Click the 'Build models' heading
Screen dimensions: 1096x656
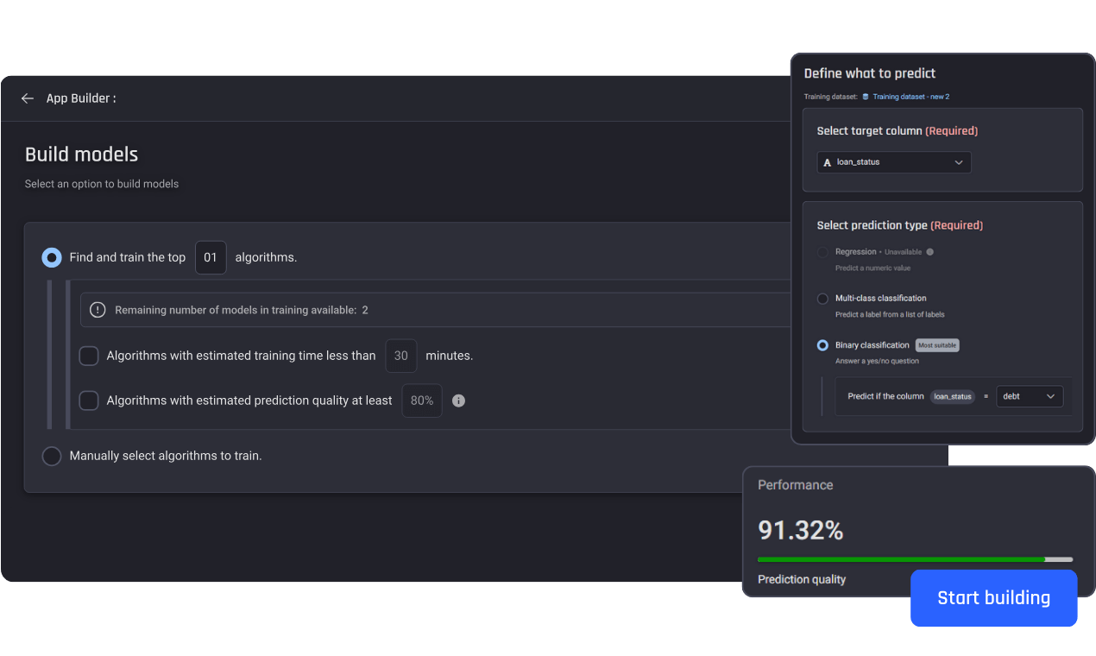tap(81, 155)
